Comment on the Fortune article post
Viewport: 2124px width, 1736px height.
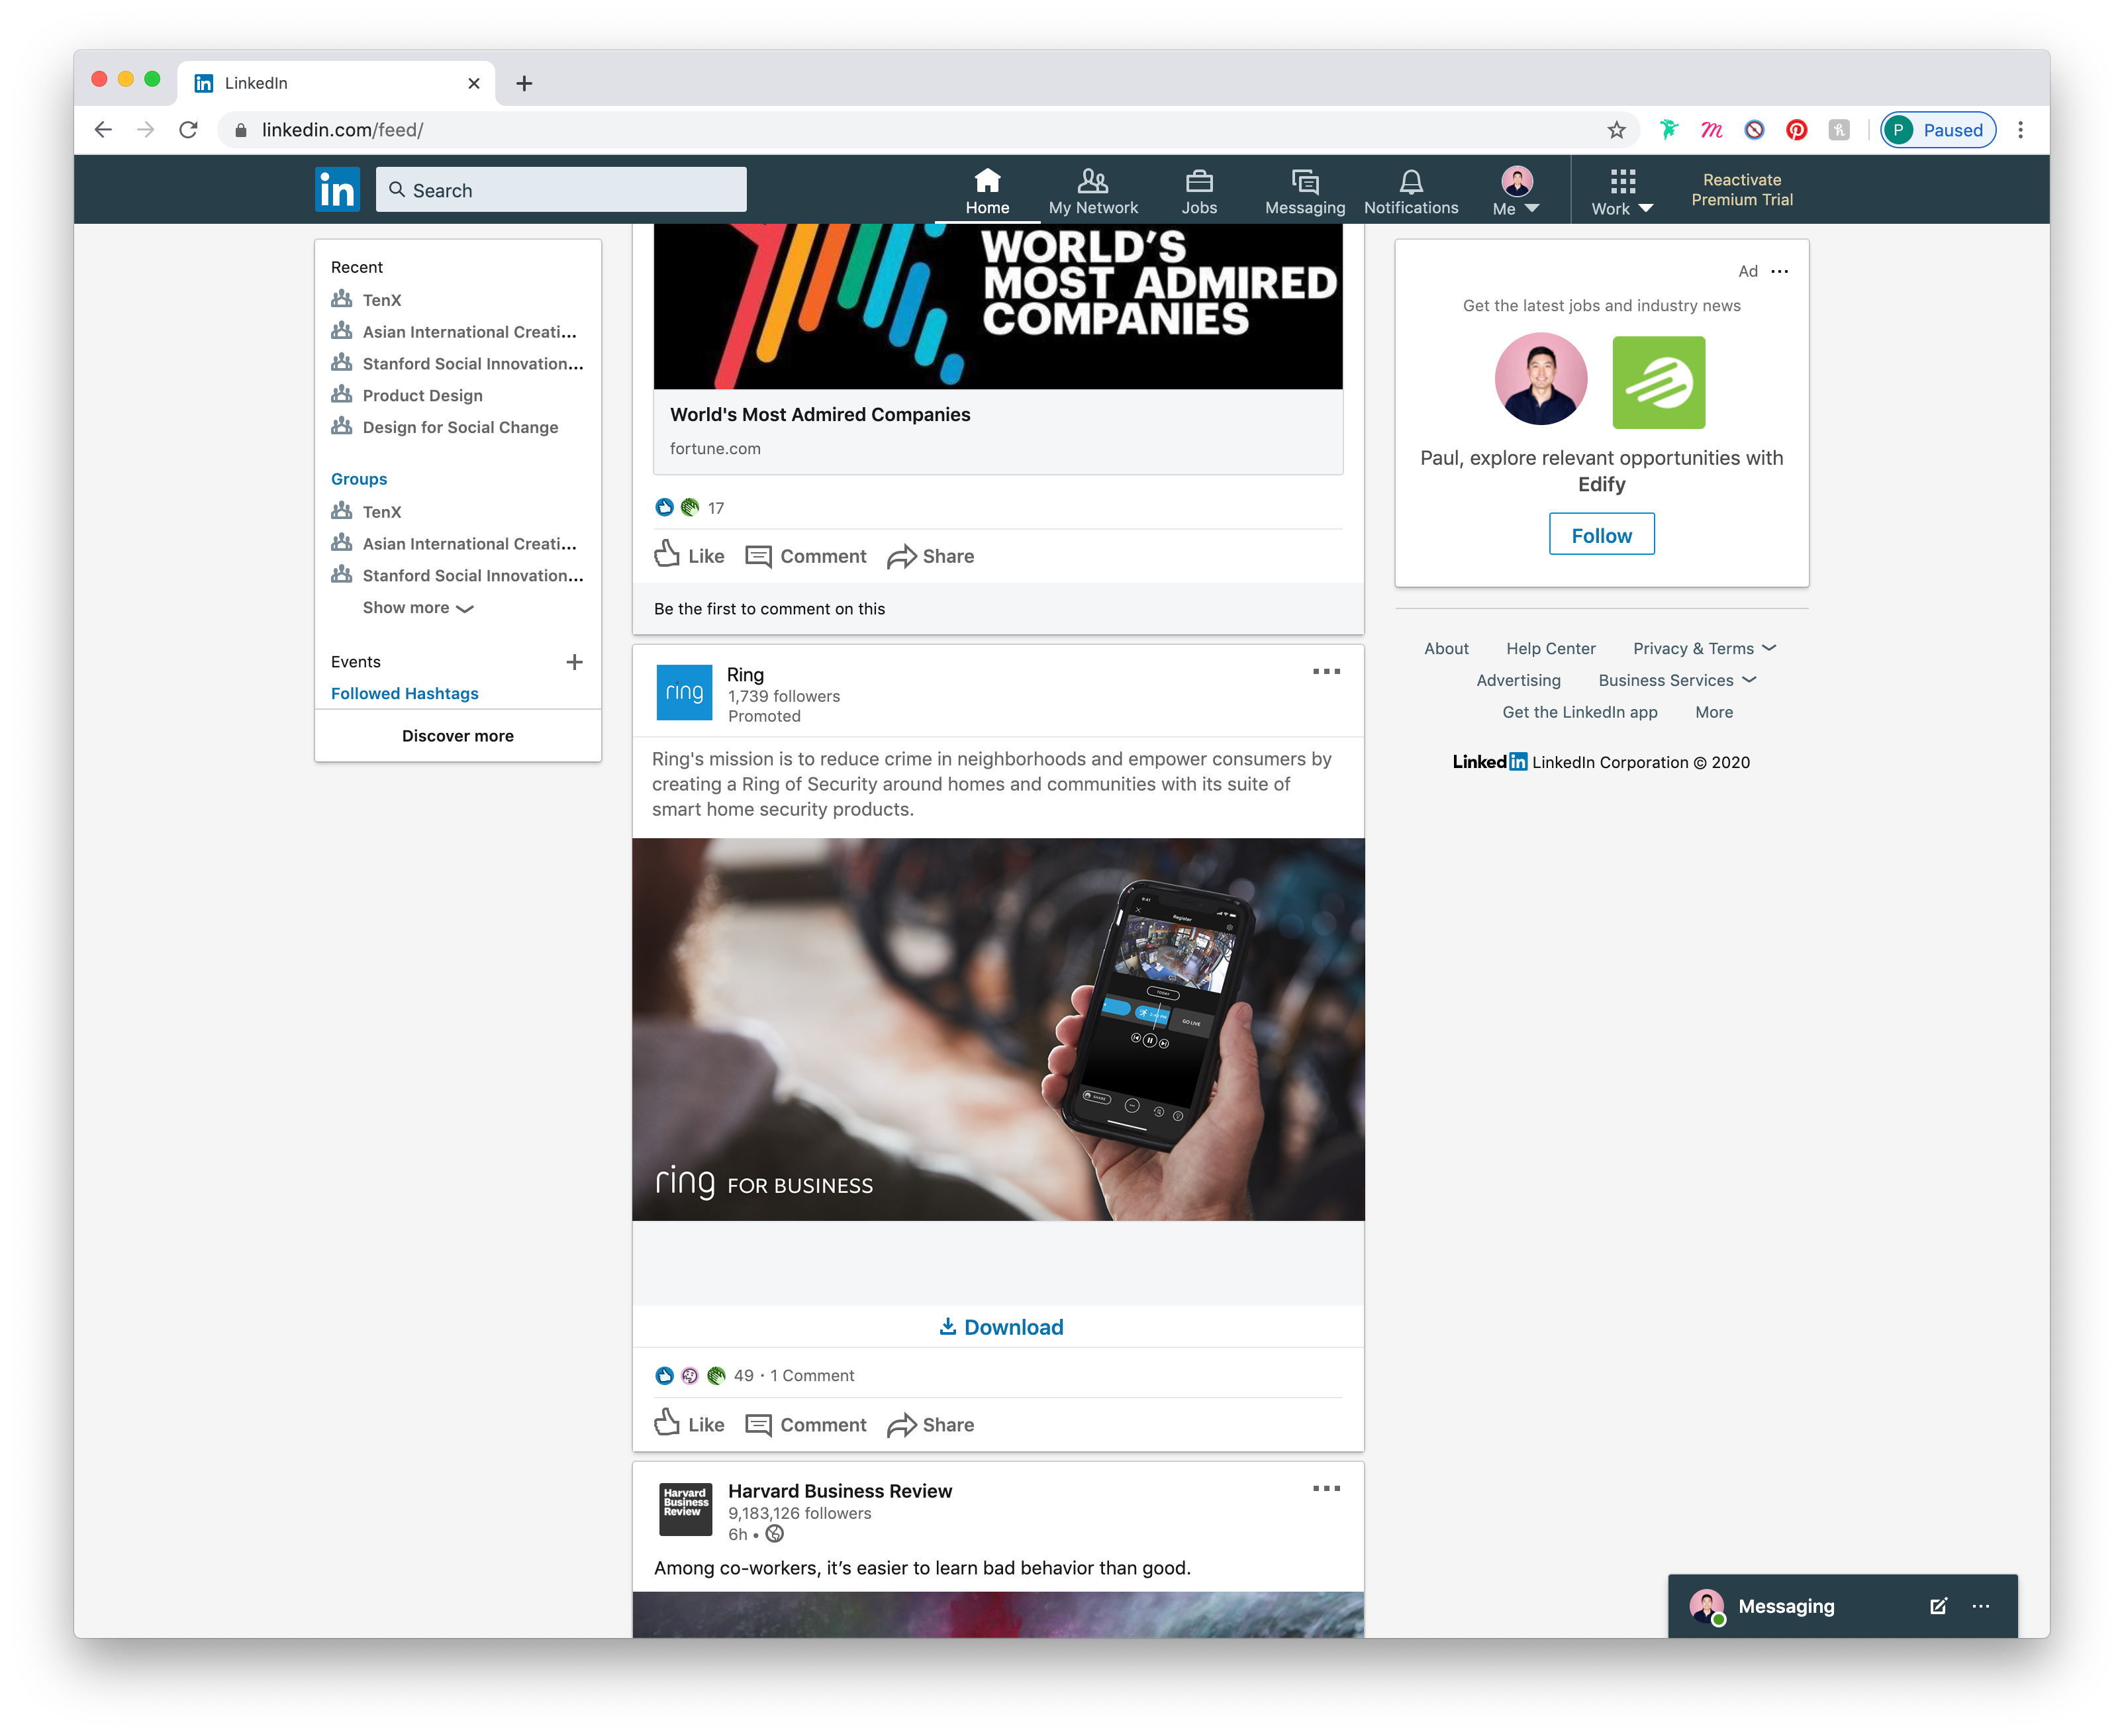806,556
